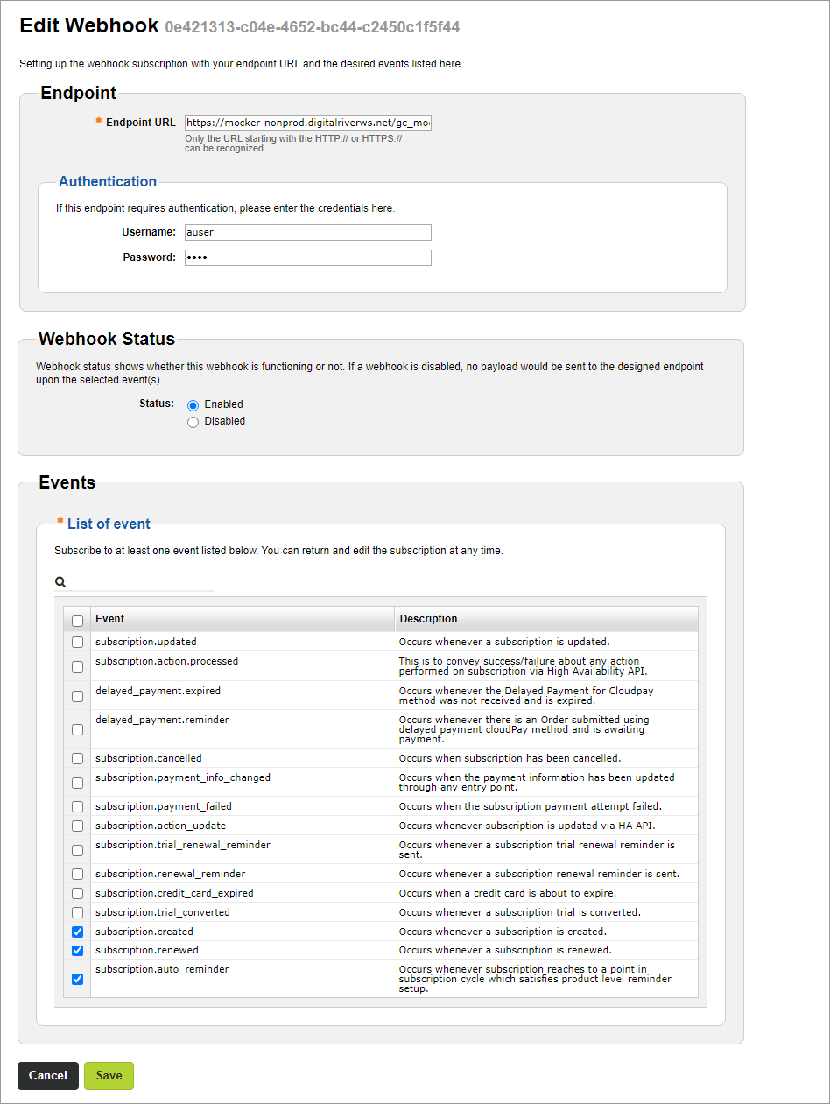Check subscription.payment_failed event
This screenshot has width=830, height=1104.
pyautogui.click(x=78, y=806)
